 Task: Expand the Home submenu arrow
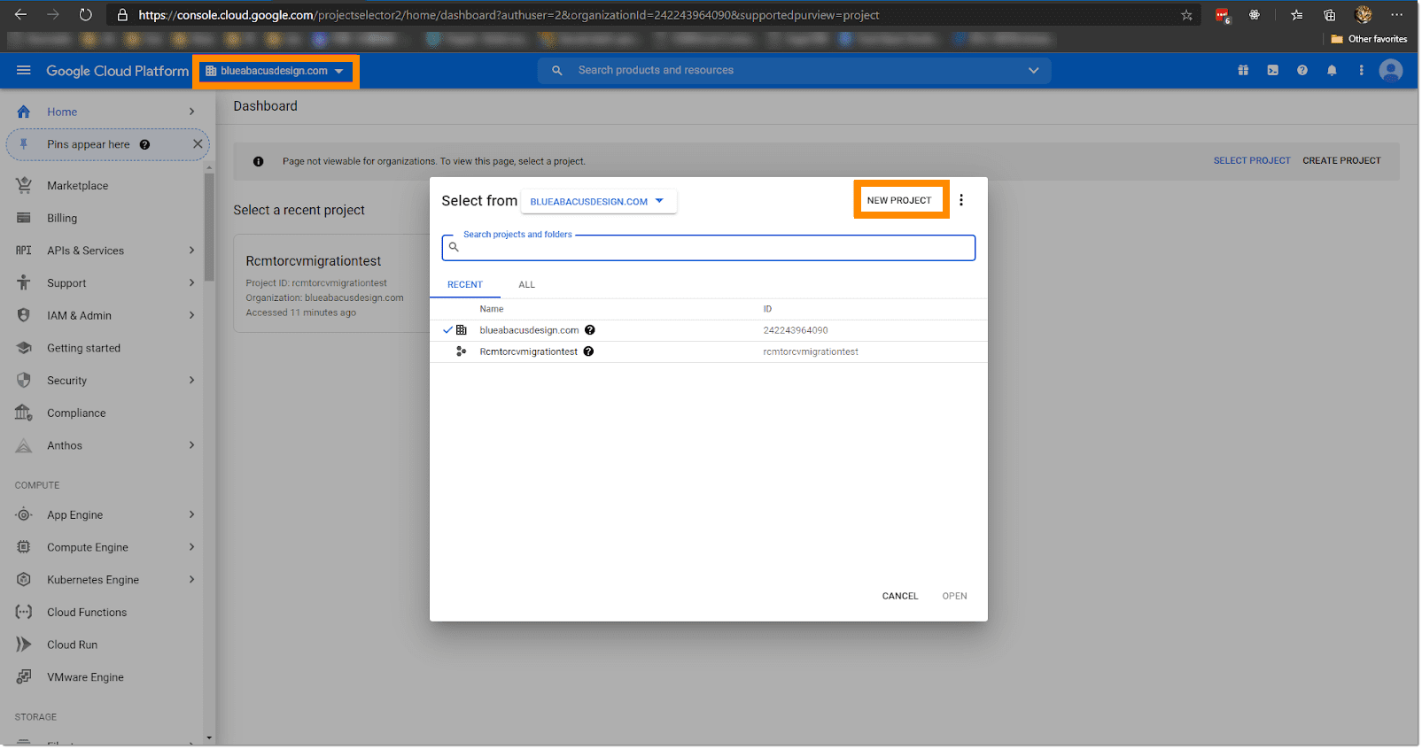pyautogui.click(x=191, y=112)
